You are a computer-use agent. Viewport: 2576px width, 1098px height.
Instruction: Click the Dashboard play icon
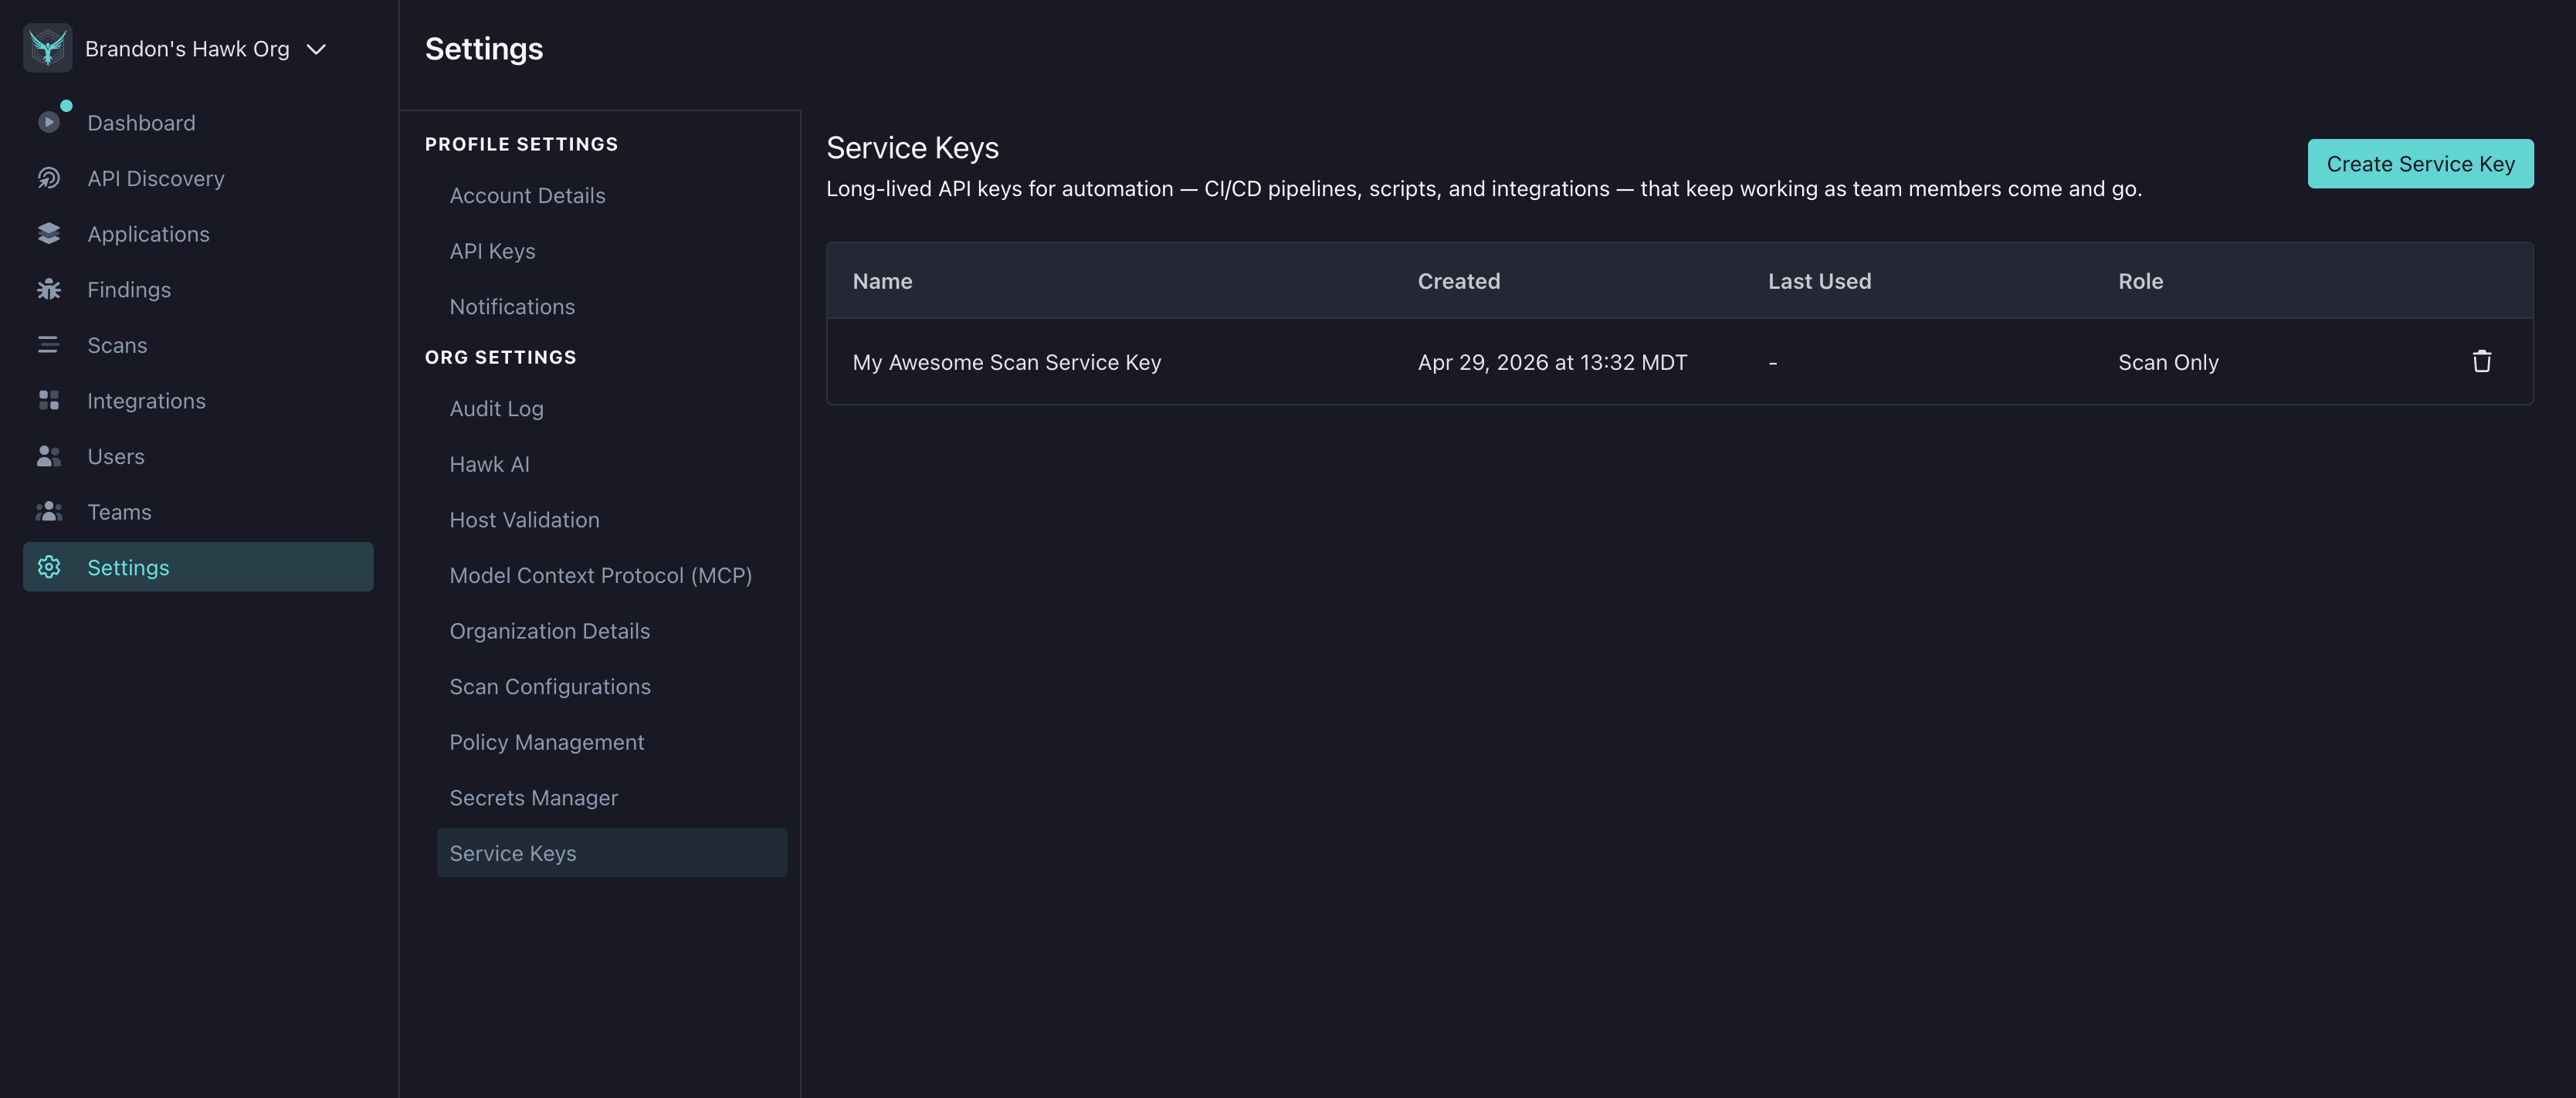(49, 122)
